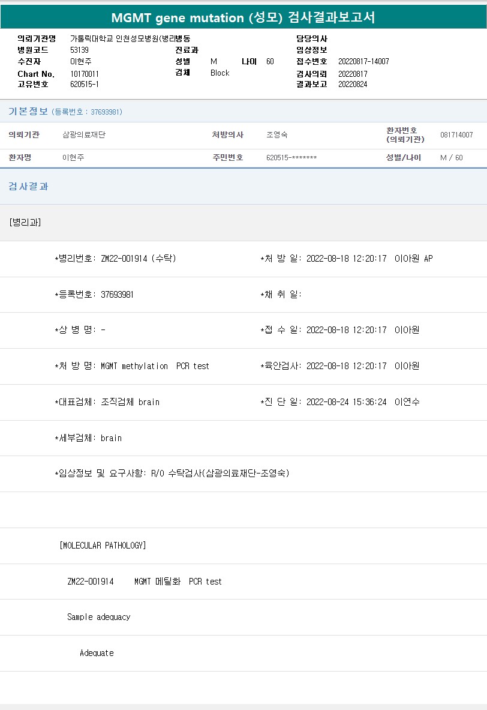487x710 pixels.
Task: Open the 기본정보 section header
Action: pos(28,112)
